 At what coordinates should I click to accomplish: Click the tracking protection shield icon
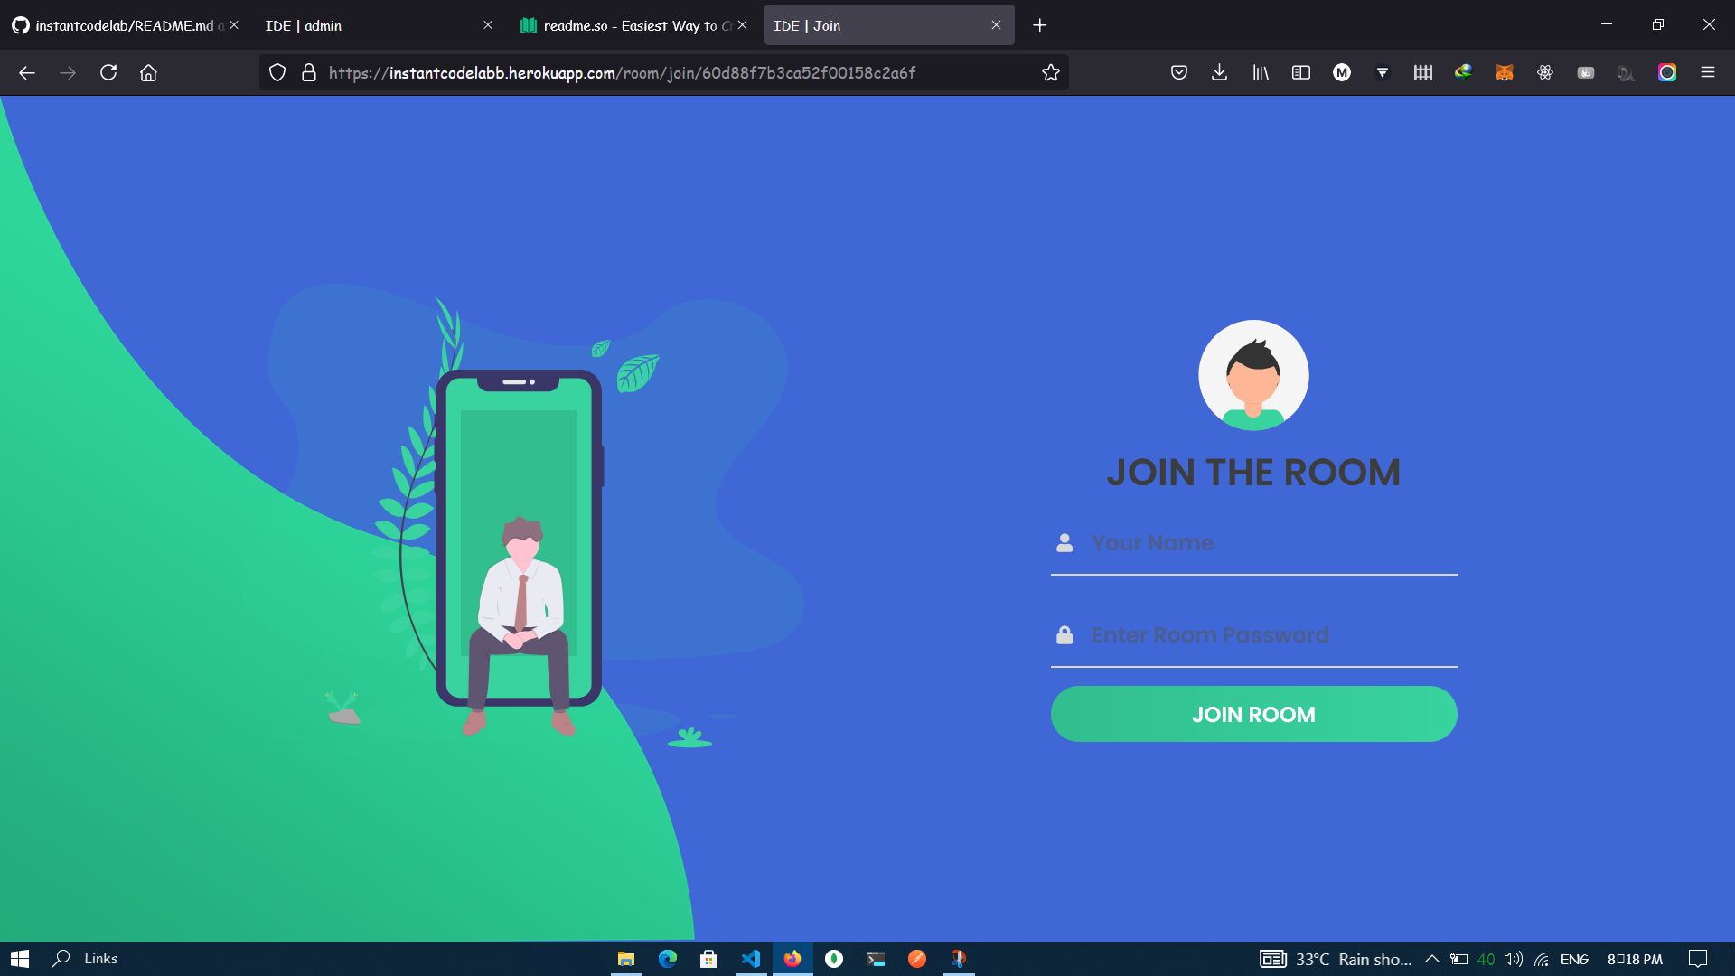pos(277,73)
